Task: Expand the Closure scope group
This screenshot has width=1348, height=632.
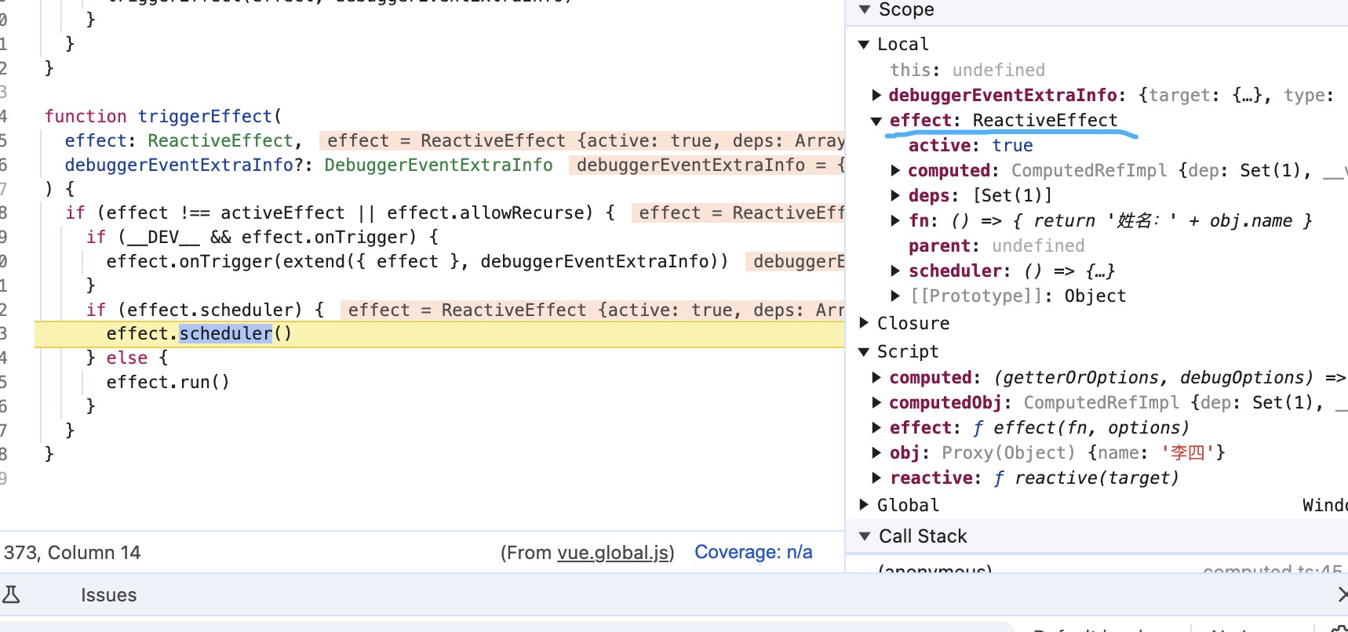Action: click(864, 323)
